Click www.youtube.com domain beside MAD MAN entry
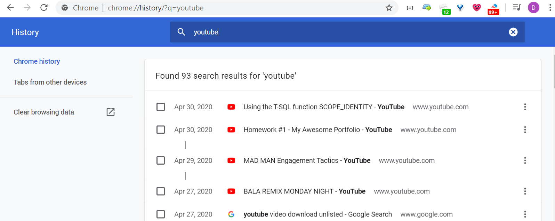The image size is (555, 221). pyautogui.click(x=407, y=160)
